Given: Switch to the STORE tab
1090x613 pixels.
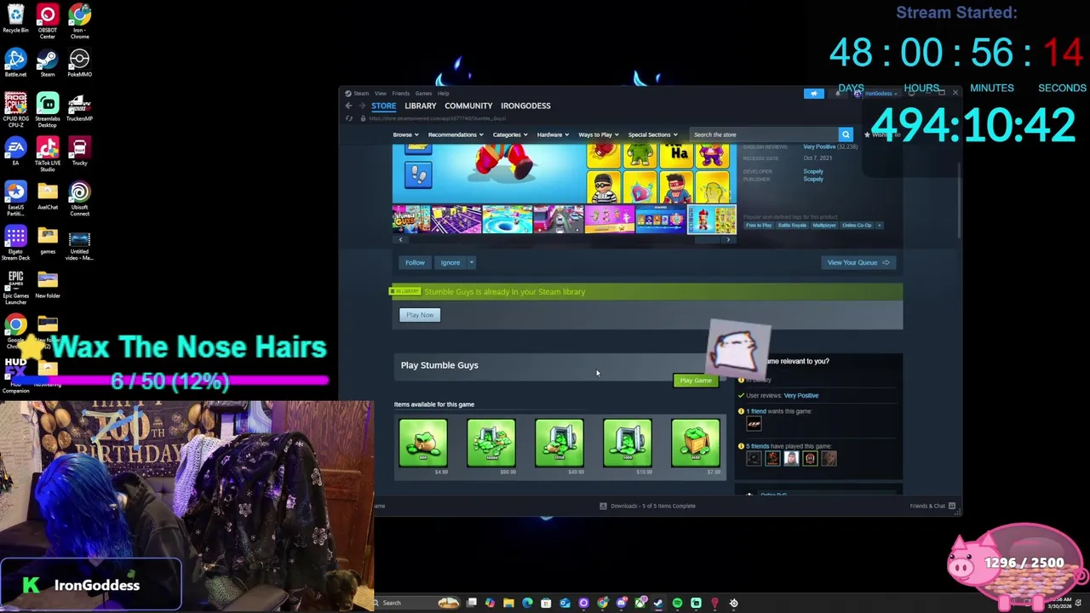Looking at the screenshot, I should [x=383, y=106].
